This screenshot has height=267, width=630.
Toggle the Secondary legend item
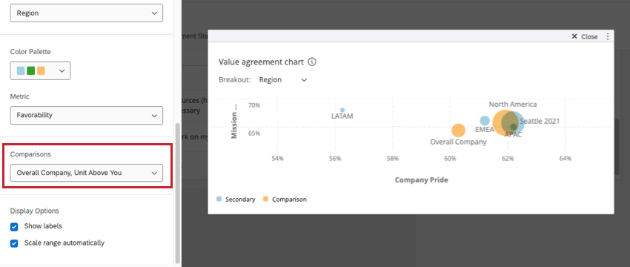(236, 199)
